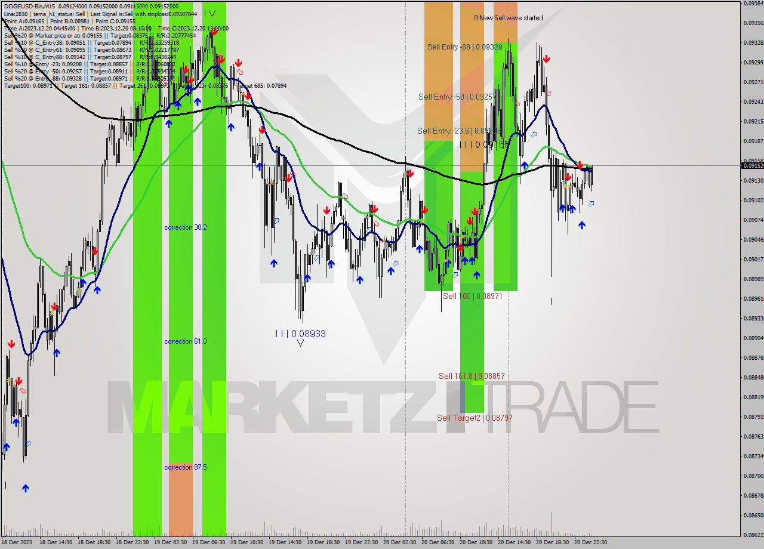Image resolution: width=764 pixels, height=549 pixels.
Task: Click the '20 Dec 10:30' time axis label
Action: pyautogui.click(x=476, y=542)
